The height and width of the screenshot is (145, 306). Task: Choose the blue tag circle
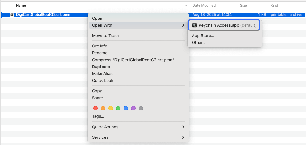pyautogui.click(x=126, y=108)
